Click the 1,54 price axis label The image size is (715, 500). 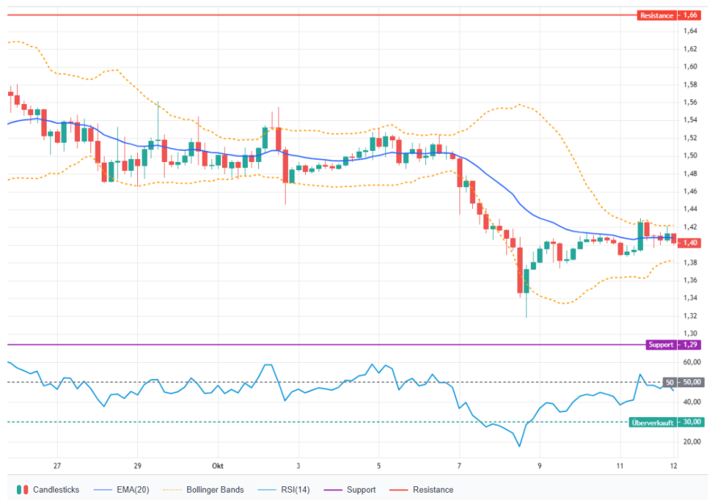point(690,120)
